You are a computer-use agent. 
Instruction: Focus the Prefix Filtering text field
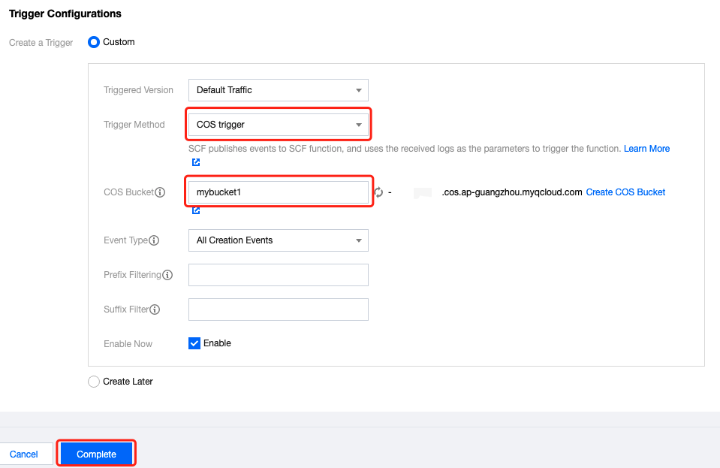click(278, 275)
